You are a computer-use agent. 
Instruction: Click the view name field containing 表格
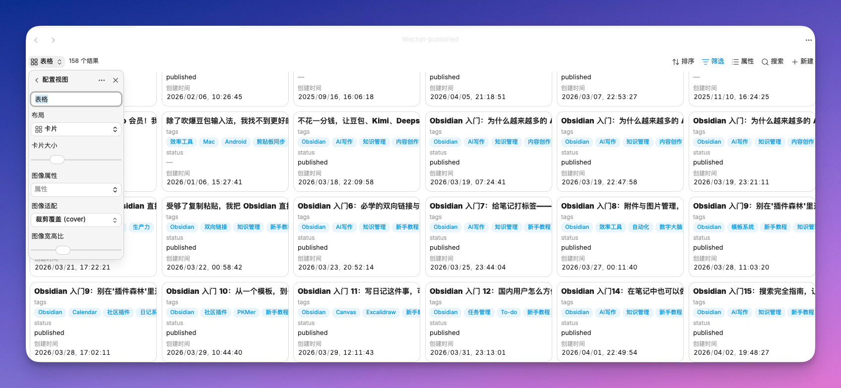point(76,99)
